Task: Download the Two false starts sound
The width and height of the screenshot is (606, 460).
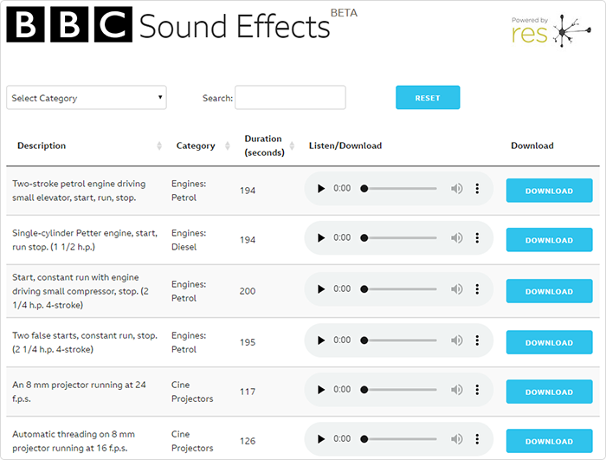Action: (x=549, y=342)
